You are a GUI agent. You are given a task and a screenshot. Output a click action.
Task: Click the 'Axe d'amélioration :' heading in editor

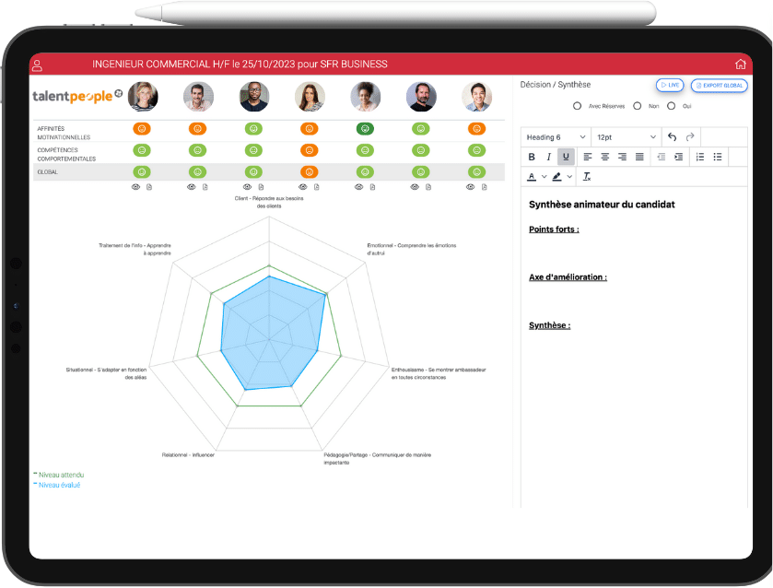point(568,277)
